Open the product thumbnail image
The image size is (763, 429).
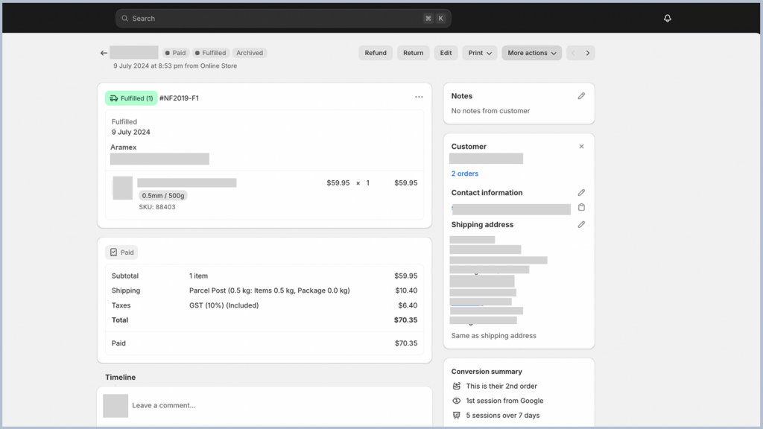tap(123, 188)
